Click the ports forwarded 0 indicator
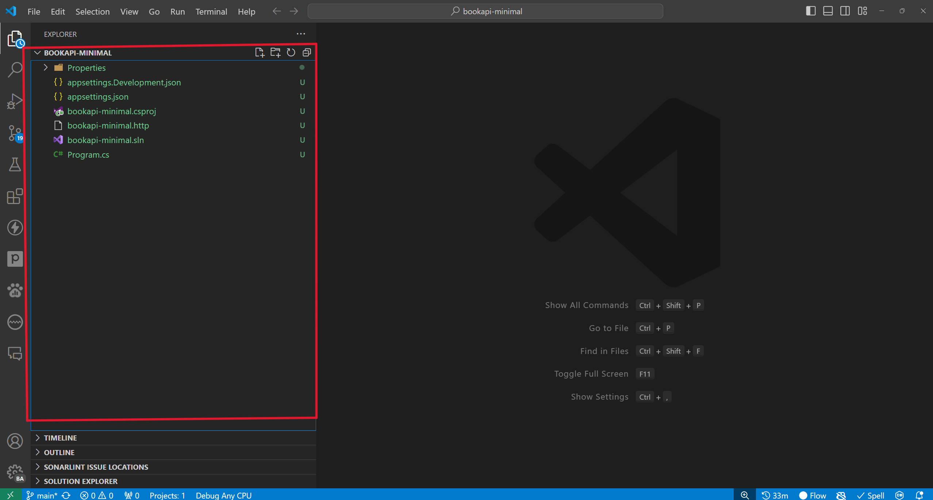Viewport: 933px width, 500px height. tap(132, 495)
